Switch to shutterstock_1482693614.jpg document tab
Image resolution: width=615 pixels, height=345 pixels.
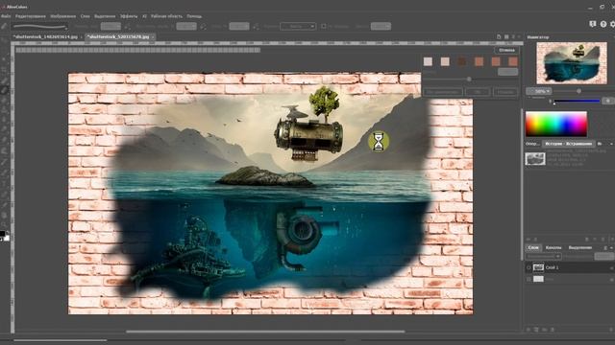click(x=45, y=36)
